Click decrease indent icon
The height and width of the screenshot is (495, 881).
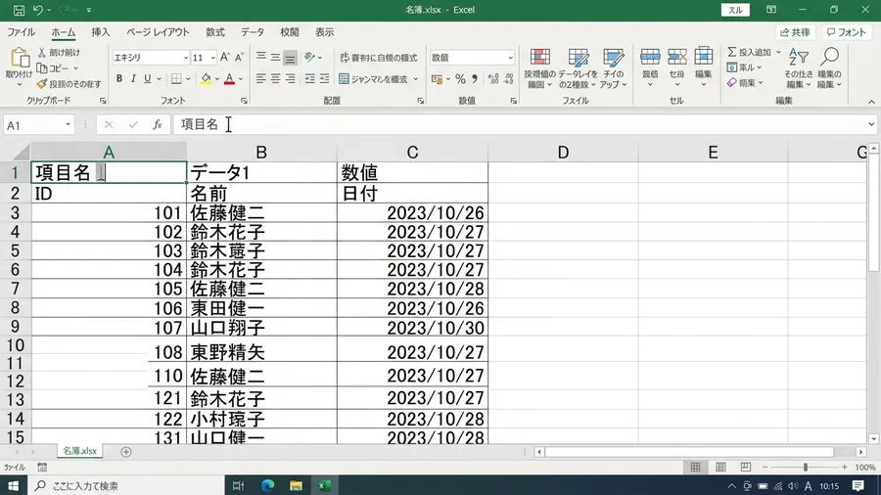click(x=309, y=78)
